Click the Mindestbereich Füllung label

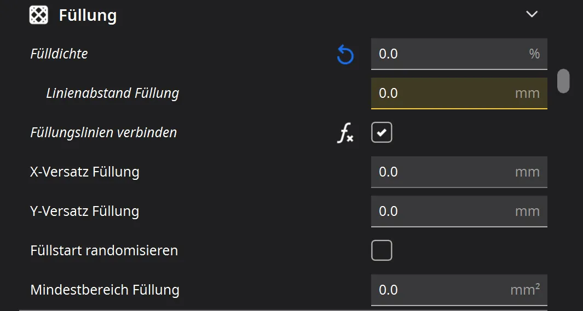105,290
